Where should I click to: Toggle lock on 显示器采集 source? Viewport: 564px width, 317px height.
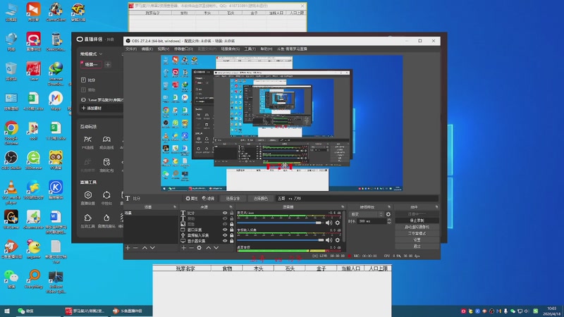point(232,241)
